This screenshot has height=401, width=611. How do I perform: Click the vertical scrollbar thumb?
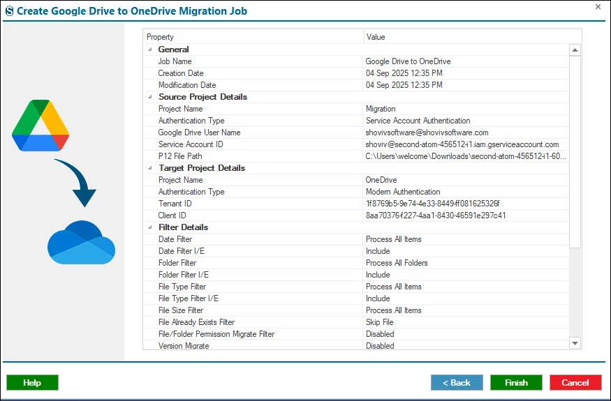575,152
